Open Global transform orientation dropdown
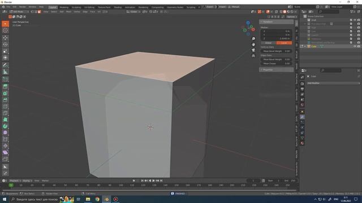Viewport: 362px width, 203px height. (133, 11)
